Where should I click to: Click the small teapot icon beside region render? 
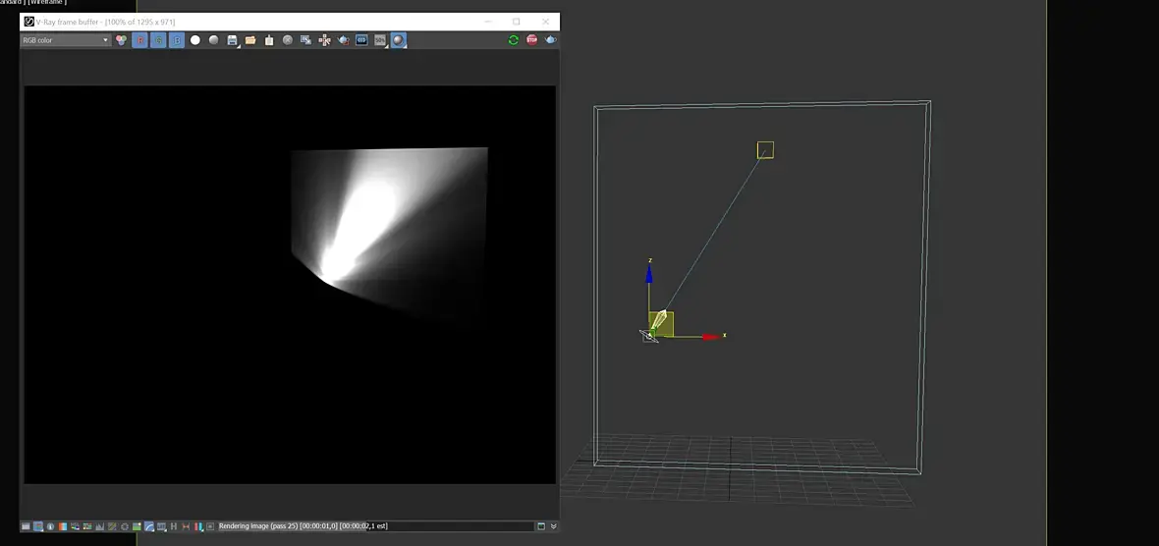point(343,40)
